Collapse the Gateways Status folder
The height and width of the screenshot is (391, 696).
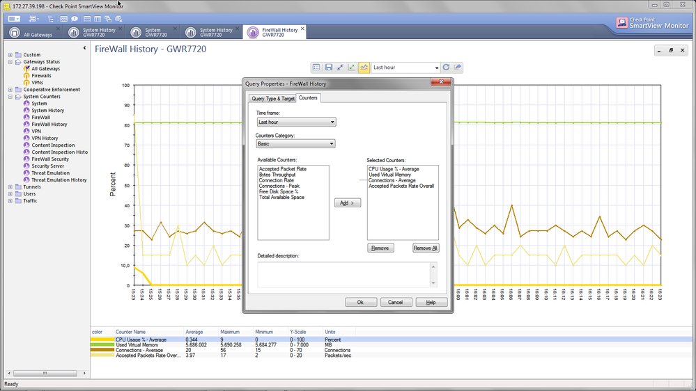tap(10, 62)
